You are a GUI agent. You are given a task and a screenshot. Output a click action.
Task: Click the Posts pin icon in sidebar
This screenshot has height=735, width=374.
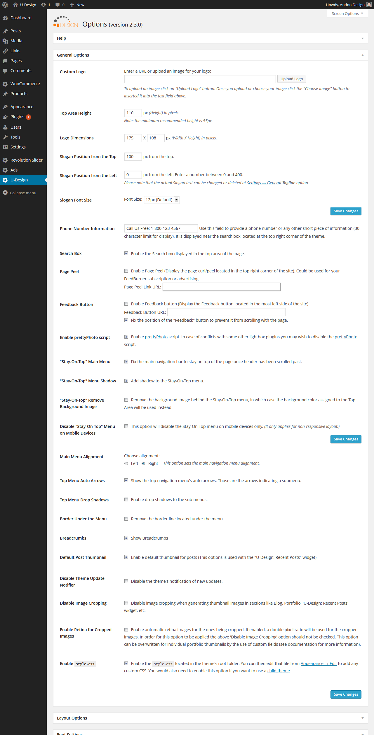[x=5, y=31]
